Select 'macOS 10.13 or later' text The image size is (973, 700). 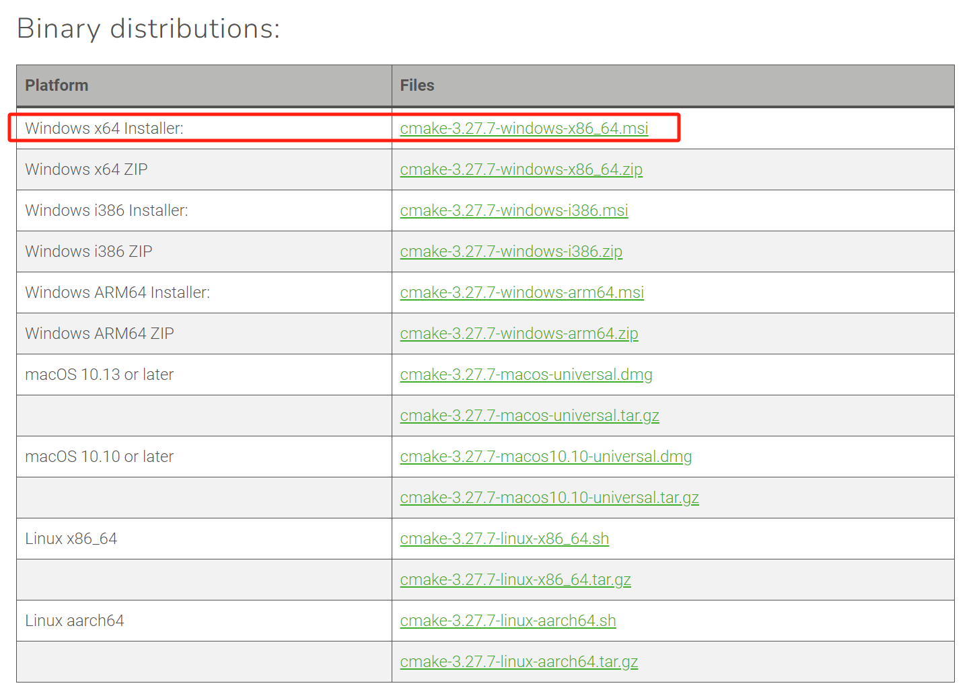100,375
